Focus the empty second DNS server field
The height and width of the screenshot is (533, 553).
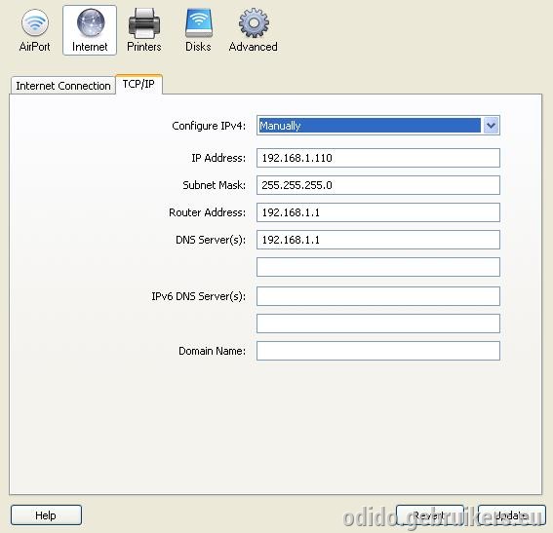coord(378,267)
